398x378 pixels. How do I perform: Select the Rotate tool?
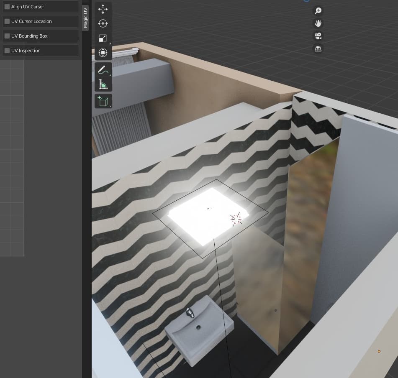tap(103, 23)
